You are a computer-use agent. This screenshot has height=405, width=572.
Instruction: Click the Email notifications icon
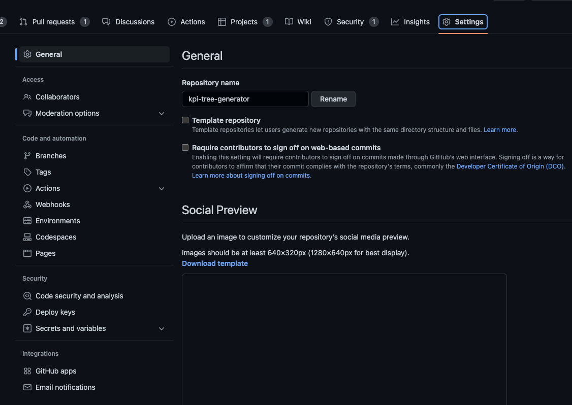click(27, 387)
